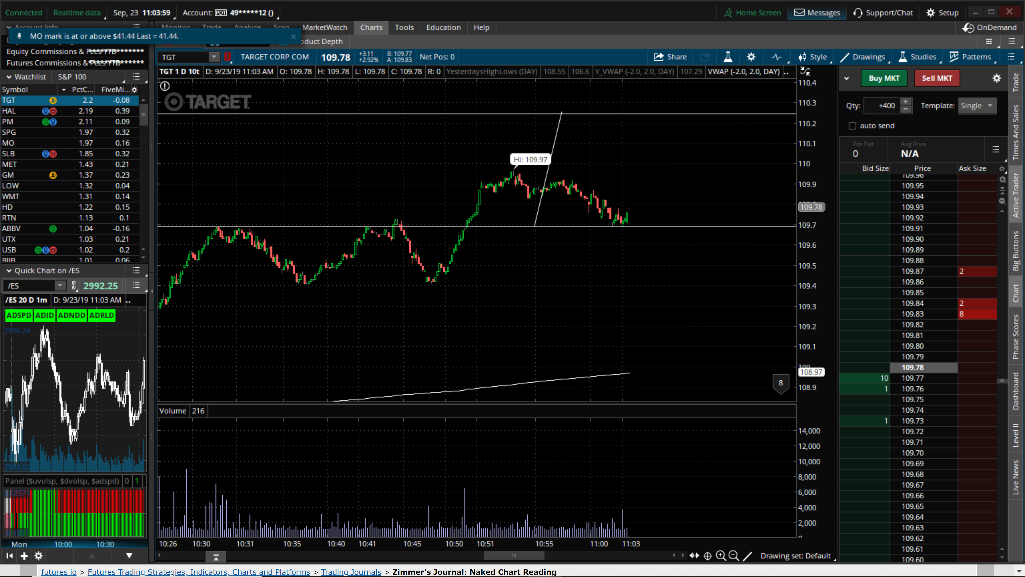
Task: Open the Level II side tab
Action: point(1016,435)
